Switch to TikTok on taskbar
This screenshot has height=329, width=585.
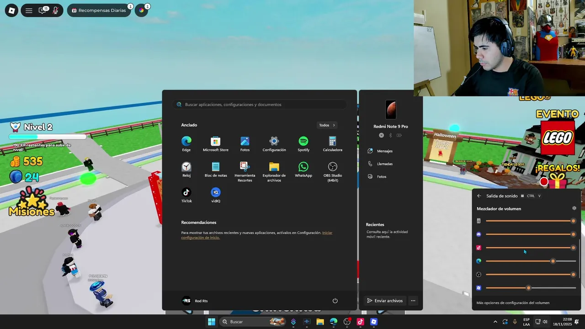360,322
